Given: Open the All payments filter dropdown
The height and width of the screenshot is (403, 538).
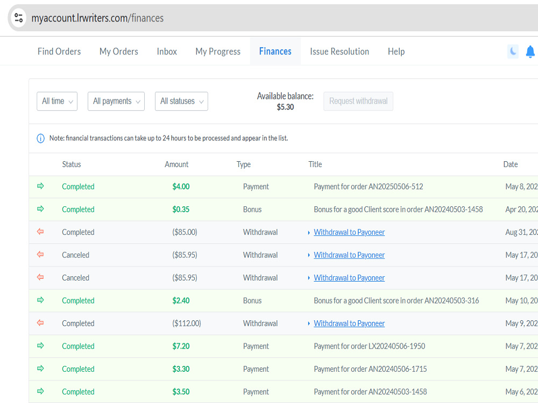Looking at the screenshot, I should coord(116,101).
